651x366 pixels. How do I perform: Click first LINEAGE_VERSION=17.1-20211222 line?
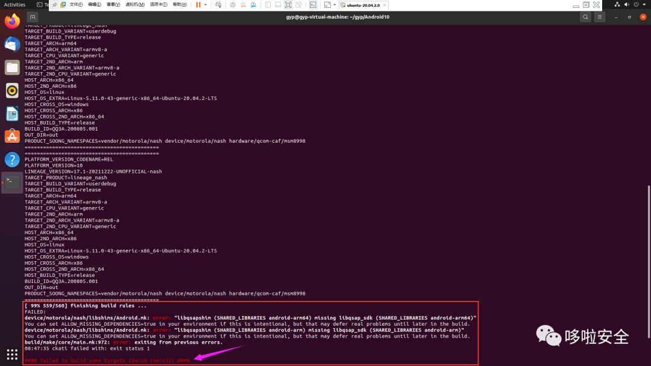pyautogui.click(x=93, y=172)
